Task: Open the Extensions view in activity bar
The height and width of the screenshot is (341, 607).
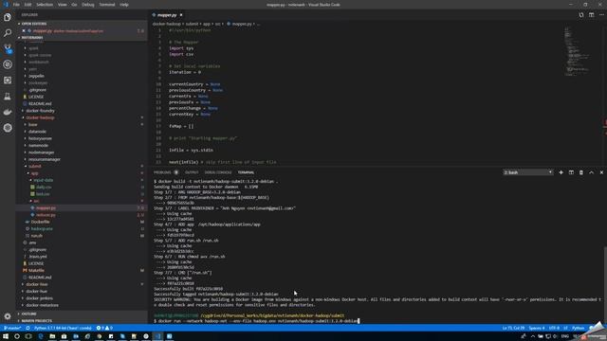Action: (x=8, y=81)
